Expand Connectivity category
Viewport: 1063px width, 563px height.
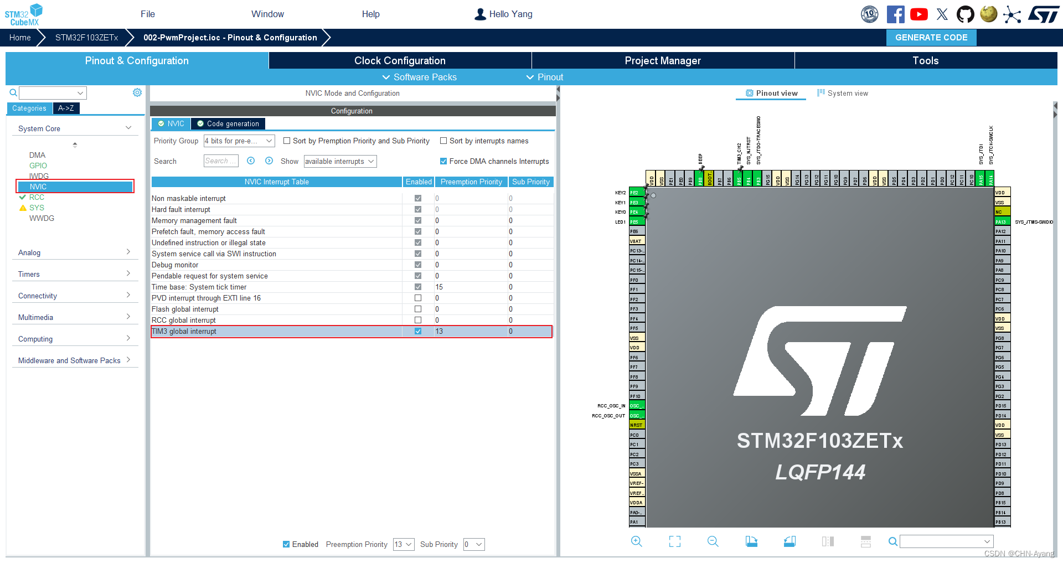tap(75, 296)
